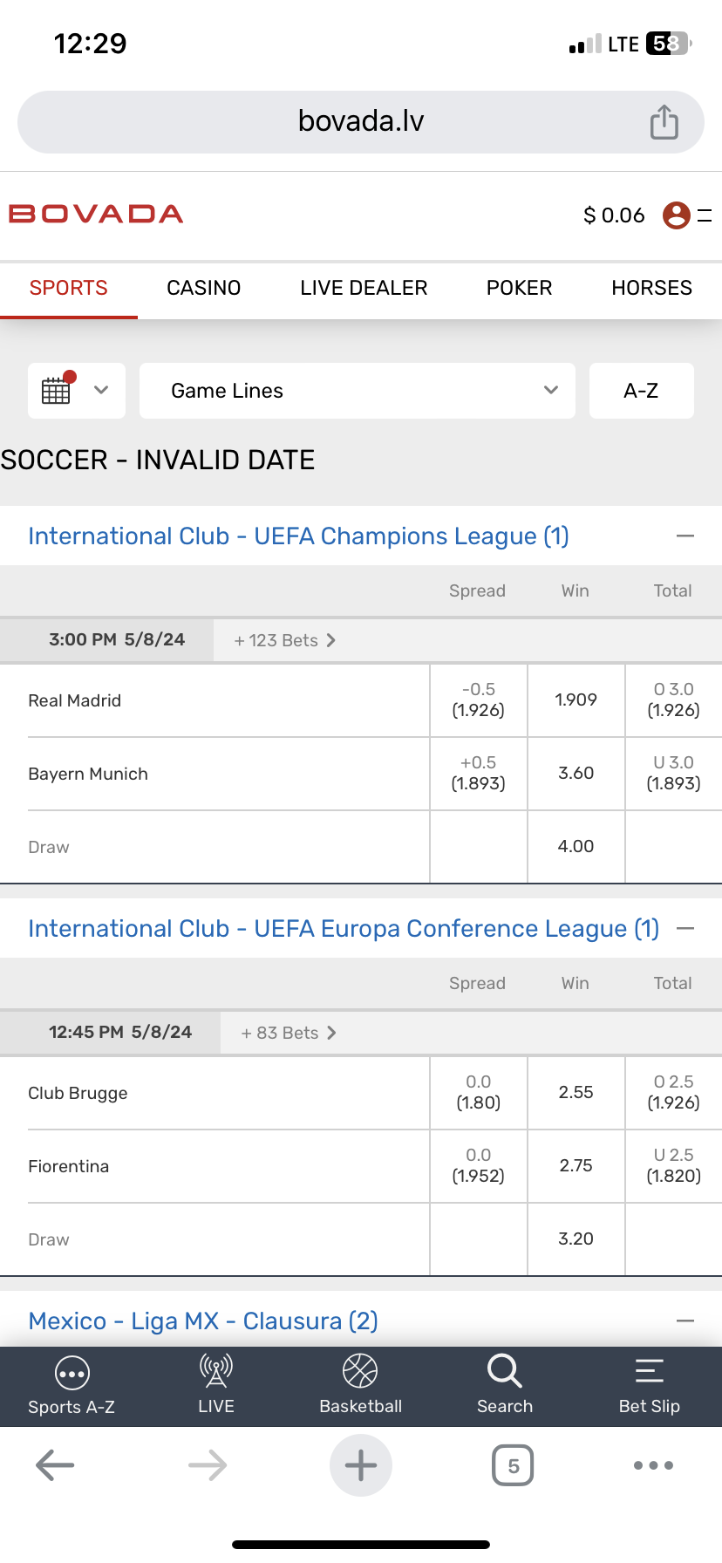Tap the Sports A-Z icon
This screenshot has width=722, height=1563.
click(72, 1374)
